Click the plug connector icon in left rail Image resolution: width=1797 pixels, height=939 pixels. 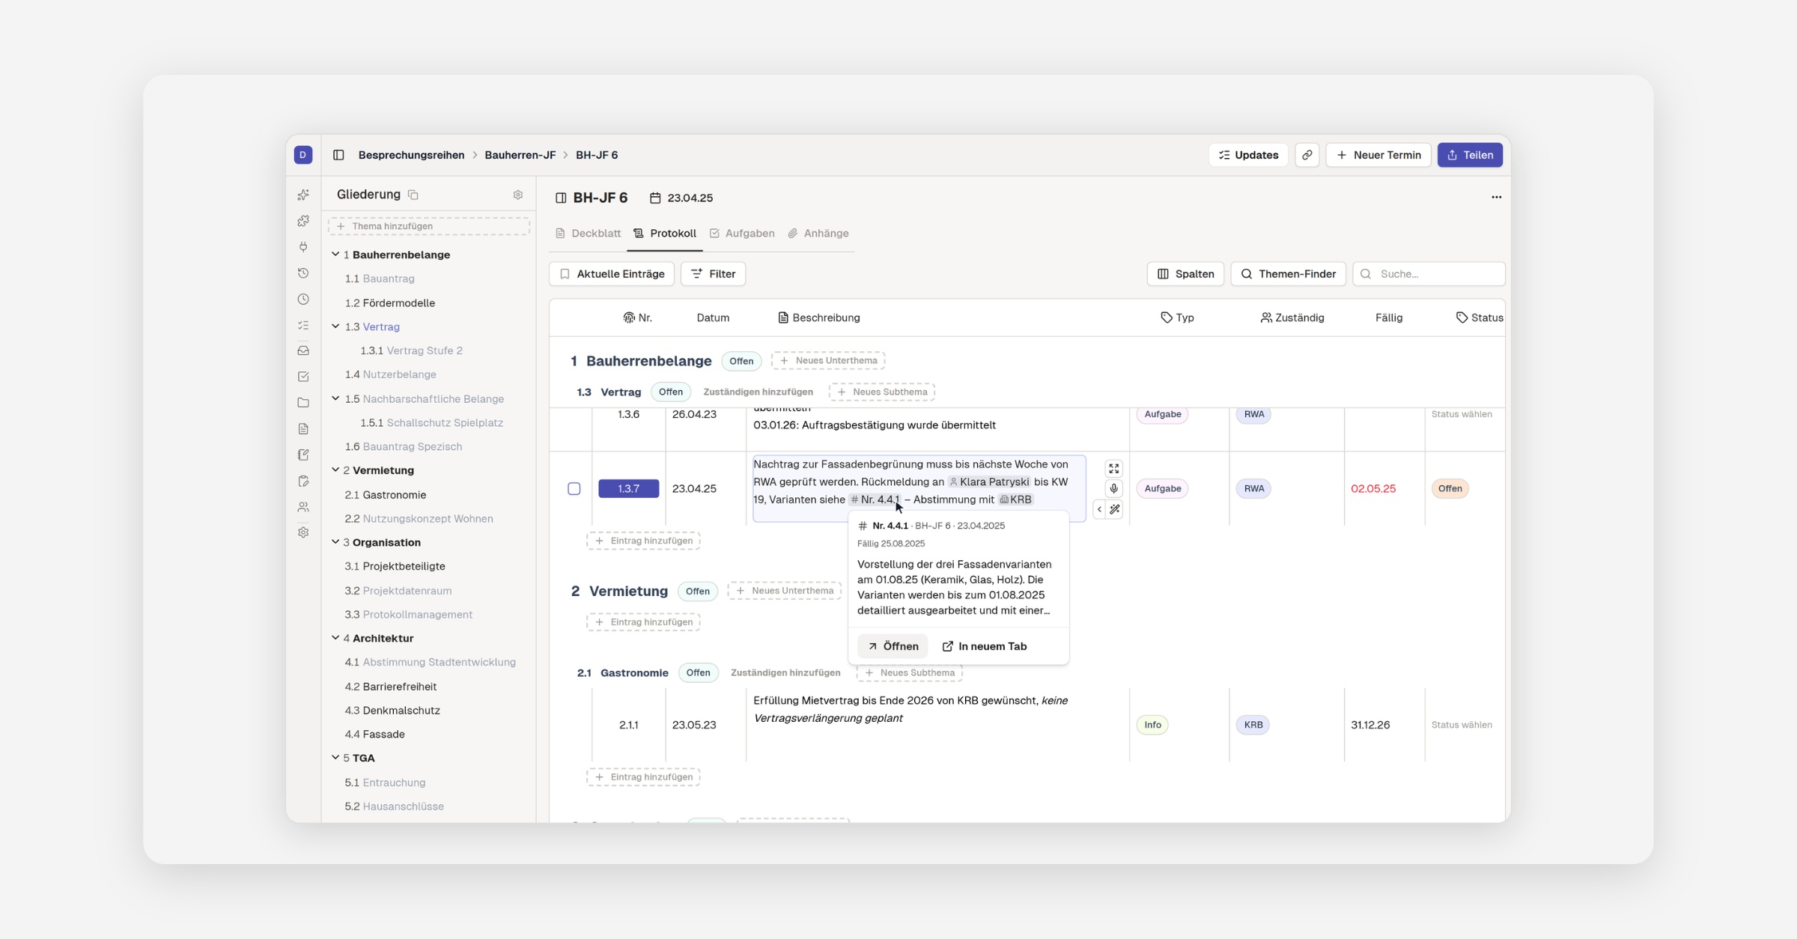[303, 246]
